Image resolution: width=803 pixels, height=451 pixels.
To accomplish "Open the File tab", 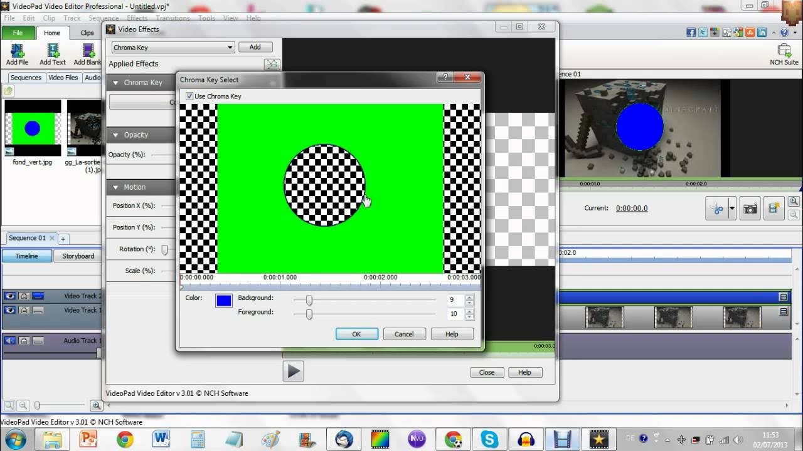I will click(x=18, y=33).
